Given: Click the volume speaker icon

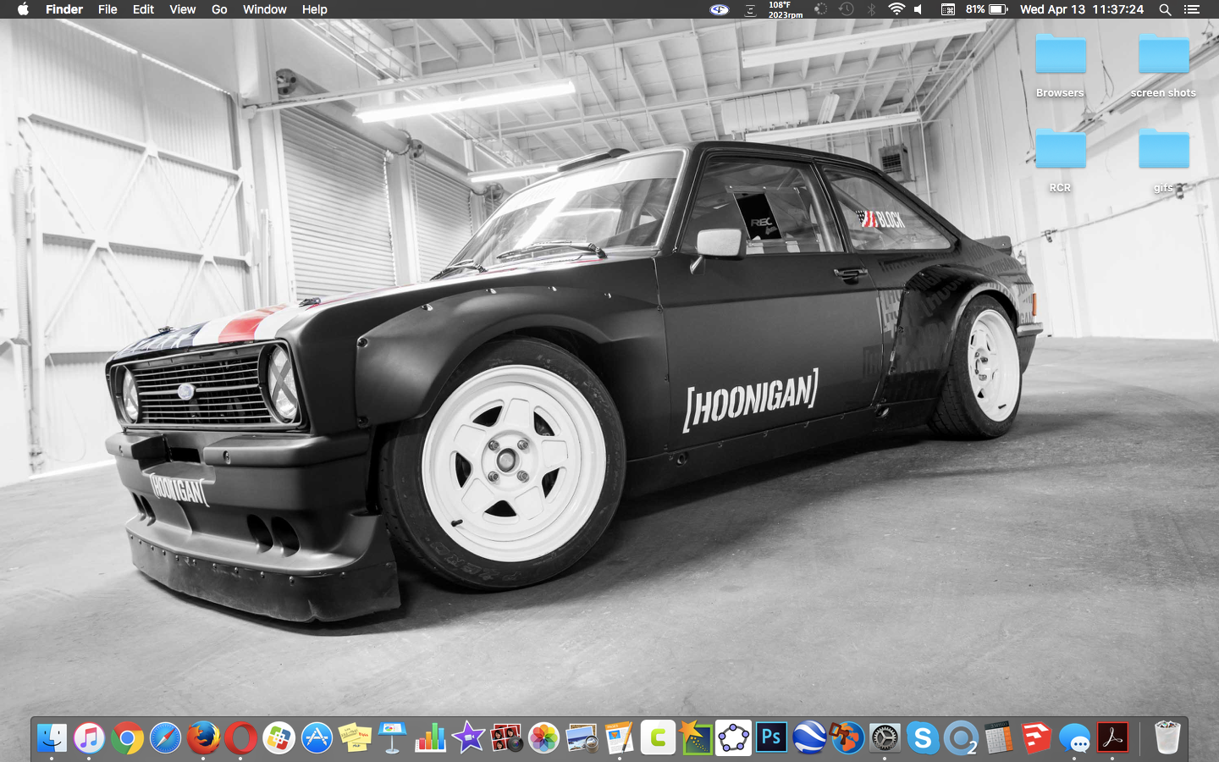Looking at the screenshot, I should (918, 9).
